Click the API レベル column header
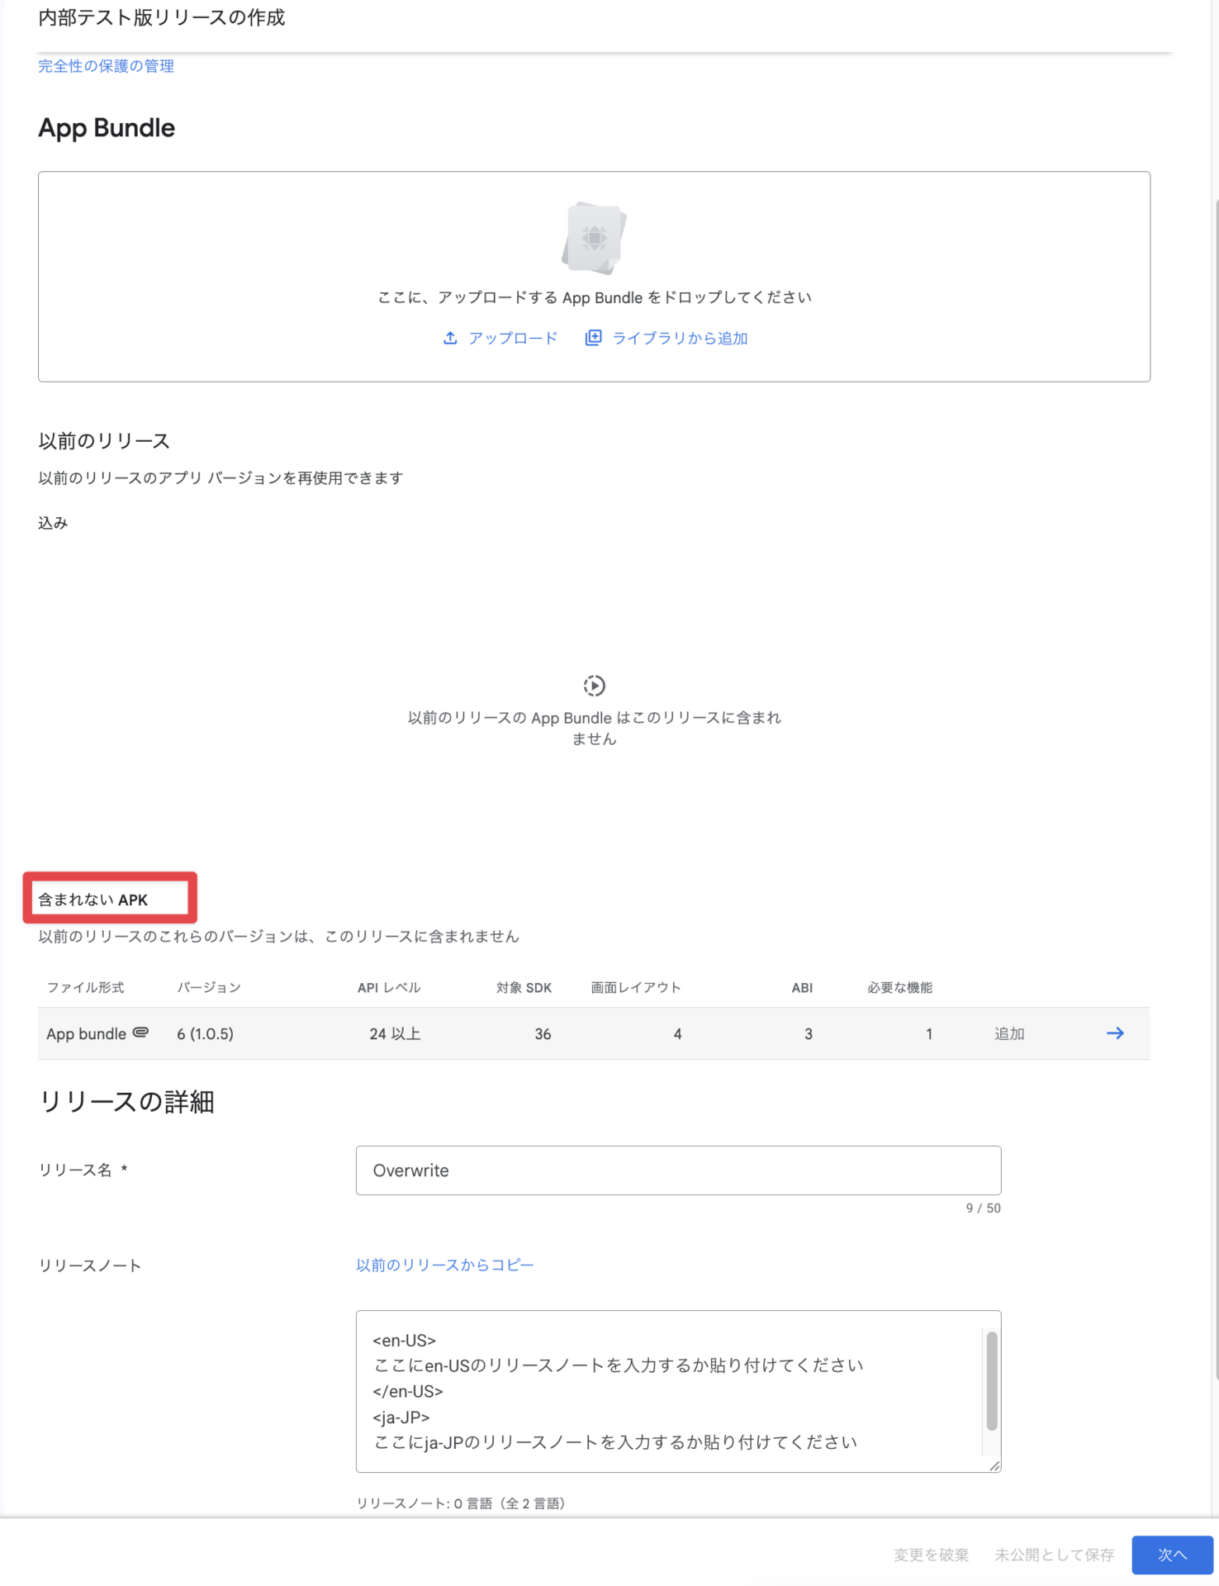Image resolution: width=1219 pixels, height=1586 pixels. point(388,987)
